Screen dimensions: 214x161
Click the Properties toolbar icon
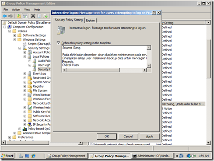[x=39, y=16]
